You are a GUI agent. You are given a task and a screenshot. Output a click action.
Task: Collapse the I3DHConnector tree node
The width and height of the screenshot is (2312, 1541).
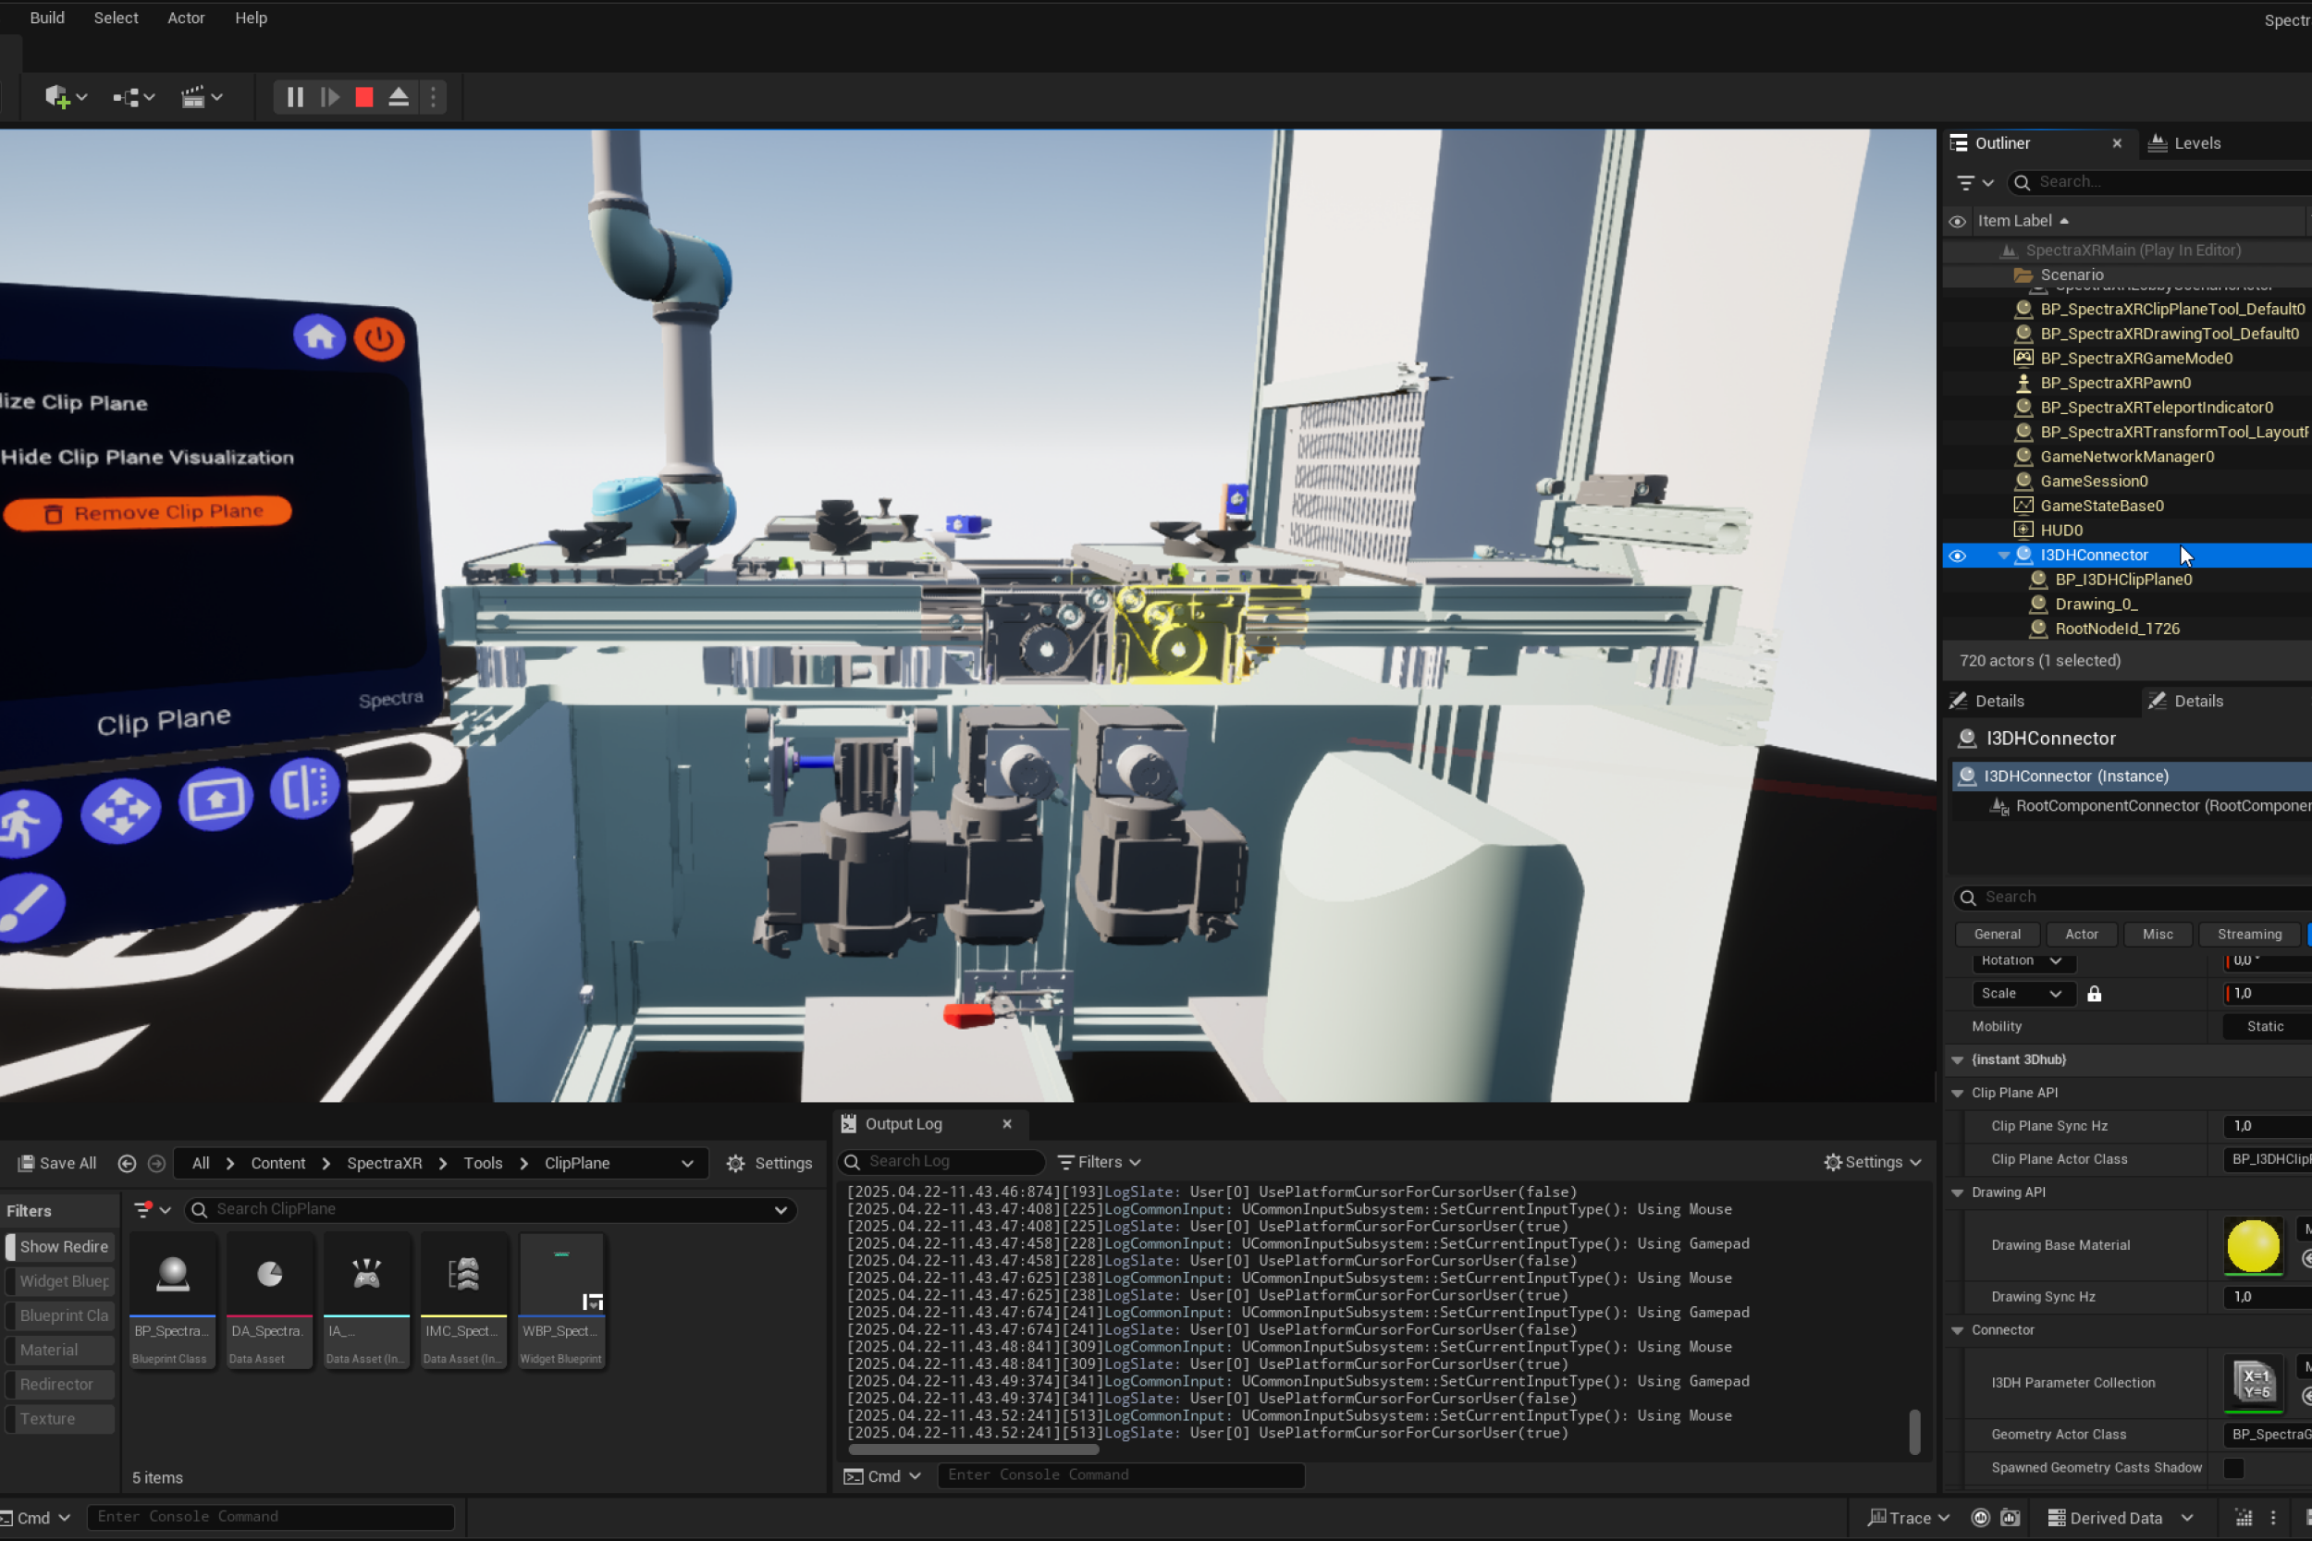[x=2003, y=556]
